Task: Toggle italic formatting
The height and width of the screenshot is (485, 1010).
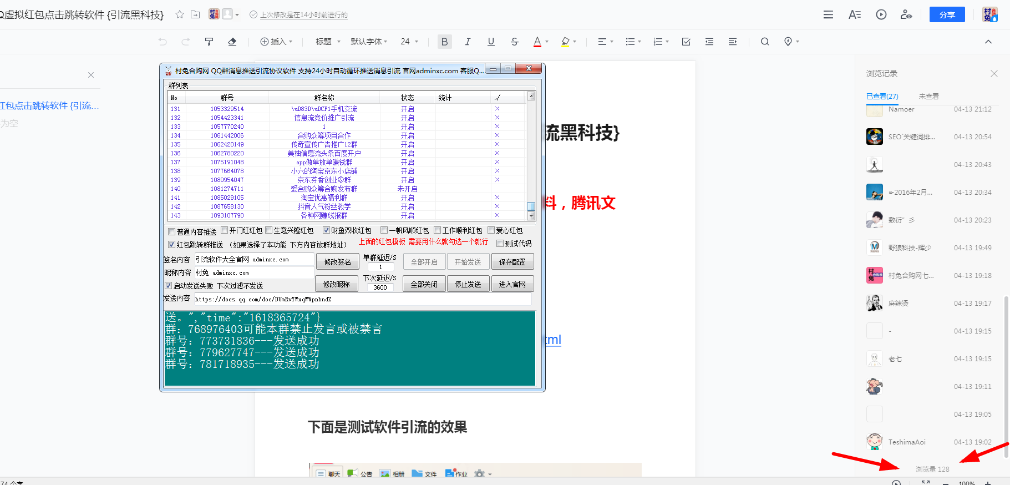Action: pos(468,42)
